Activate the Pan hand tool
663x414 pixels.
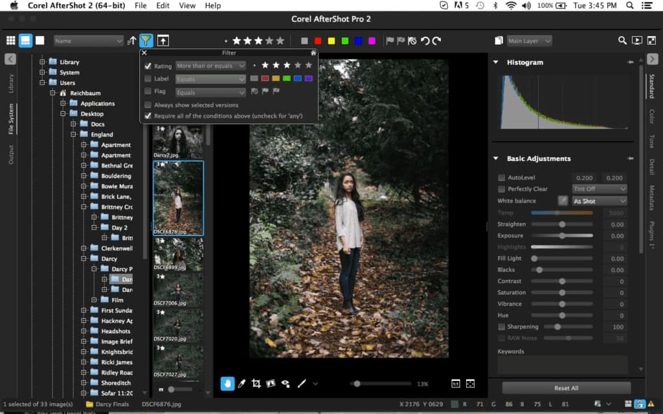pos(227,384)
